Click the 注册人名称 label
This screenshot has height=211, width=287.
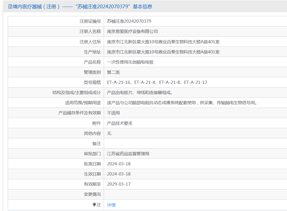pyautogui.click(x=90, y=31)
